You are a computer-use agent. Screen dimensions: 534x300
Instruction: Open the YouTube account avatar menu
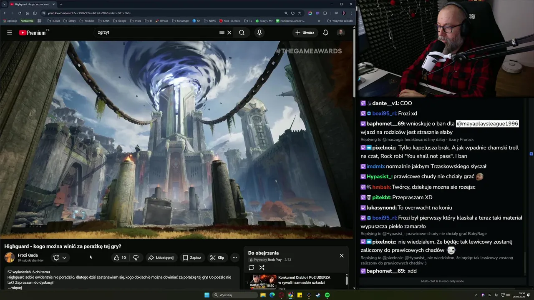tap(341, 32)
